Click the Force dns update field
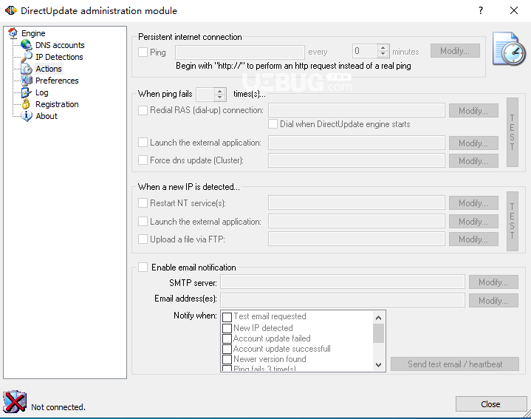The image size is (531, 419). coord(357,160)
